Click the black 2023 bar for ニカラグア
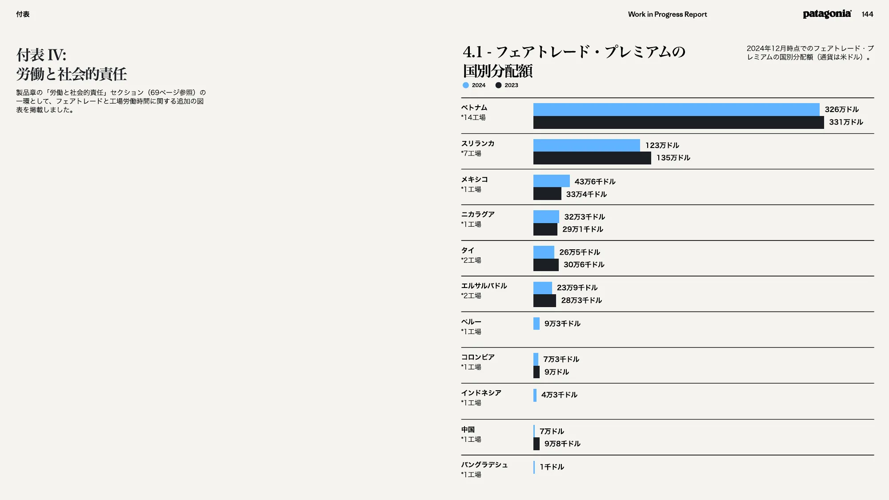The width and height of the screenshot is (889, 500). click(x=545, y=229)
